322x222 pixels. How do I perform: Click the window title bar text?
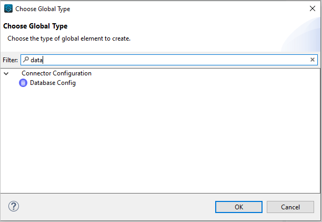(43, 9)
